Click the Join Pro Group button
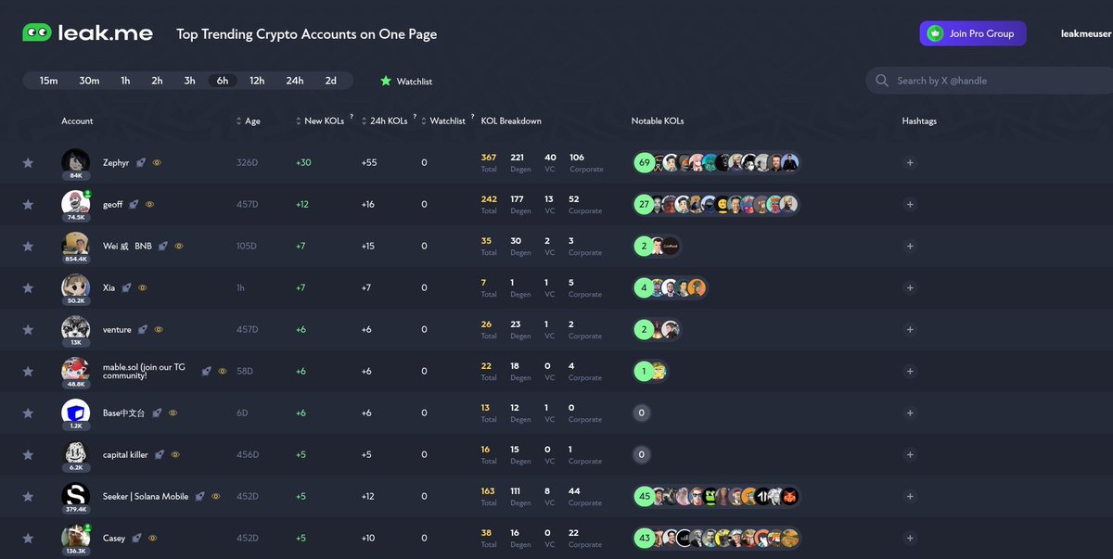Viewport: 1113px width, 559px height. [972, 33]
